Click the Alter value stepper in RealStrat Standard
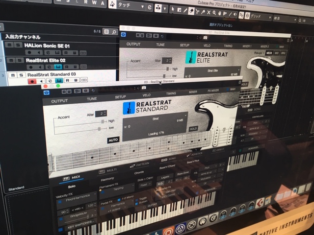 [x=105, y=114]
